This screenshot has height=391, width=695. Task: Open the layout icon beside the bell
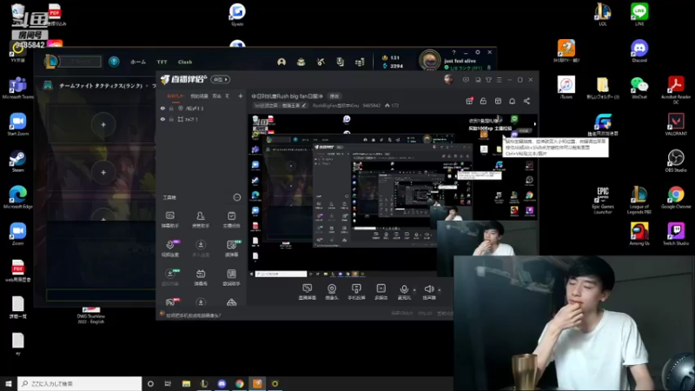point(498,101)
